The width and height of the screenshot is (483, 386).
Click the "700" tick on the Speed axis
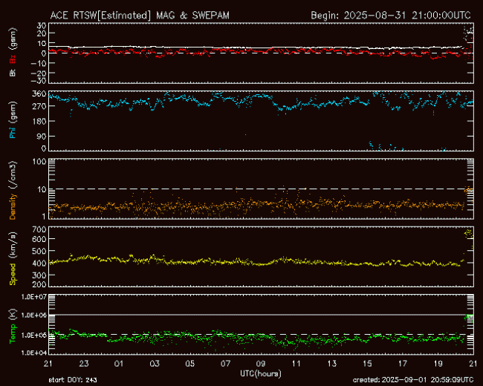coord(39,229)
